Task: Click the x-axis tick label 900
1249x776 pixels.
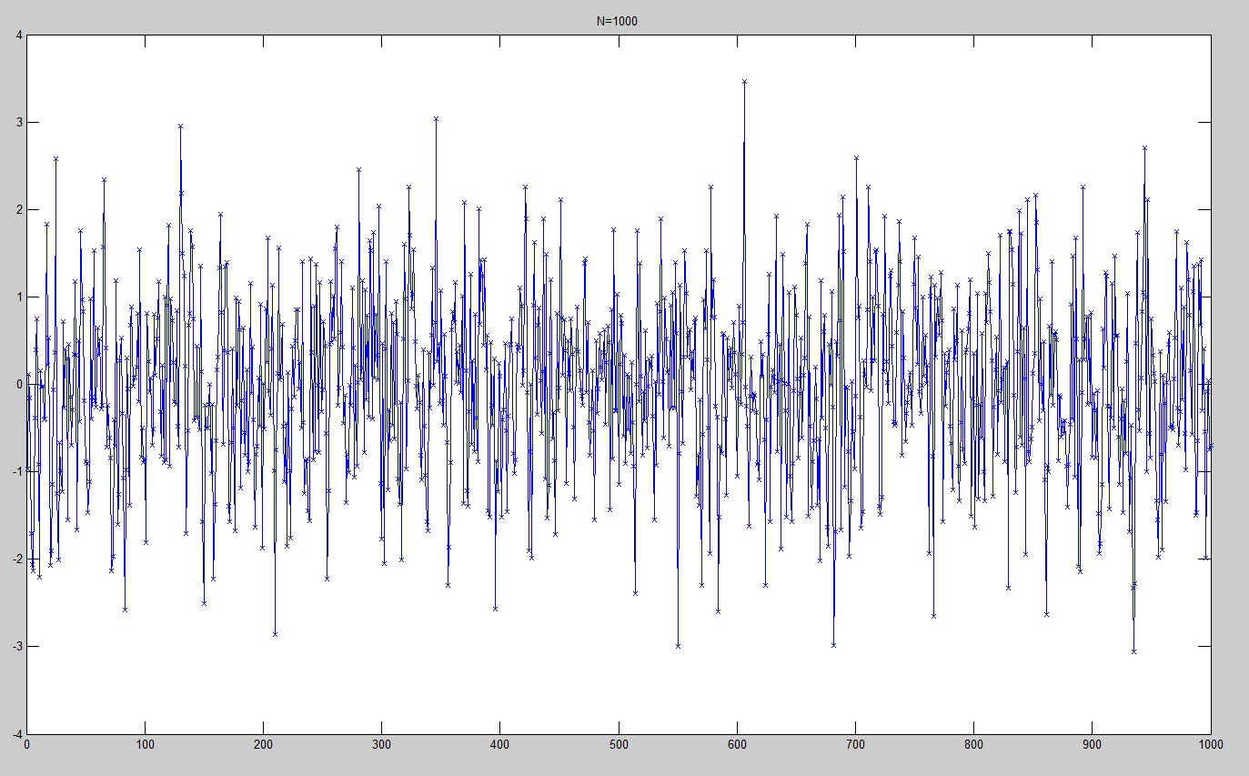Action: click(1092, 743)
